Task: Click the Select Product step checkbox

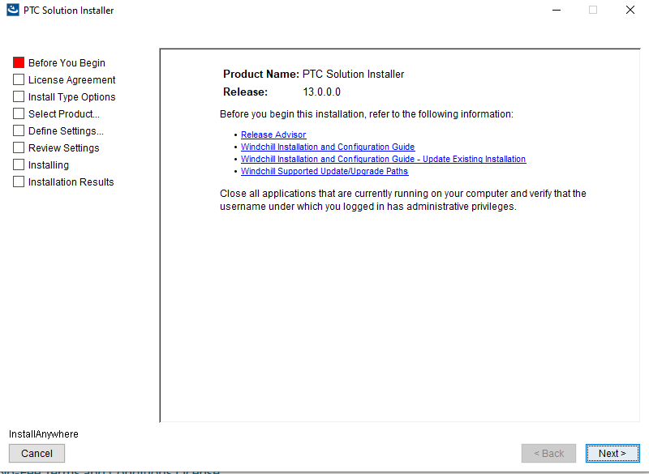Action: tap(18, 113)
